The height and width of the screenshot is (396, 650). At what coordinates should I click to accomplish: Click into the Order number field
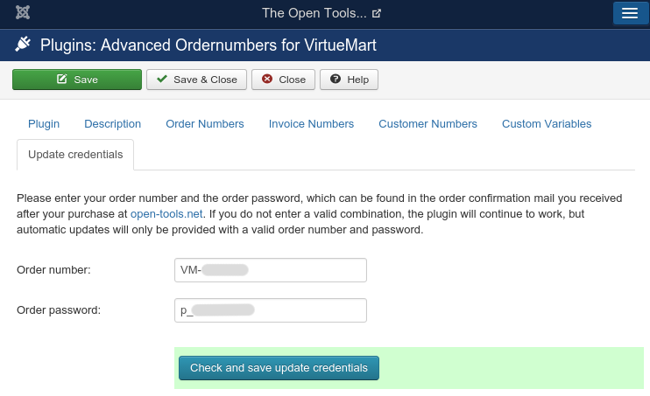(x=270, y=270)
